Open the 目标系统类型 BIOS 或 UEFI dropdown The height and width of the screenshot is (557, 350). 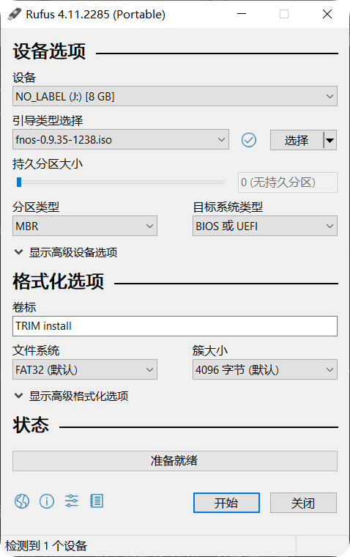coord(265,226)
